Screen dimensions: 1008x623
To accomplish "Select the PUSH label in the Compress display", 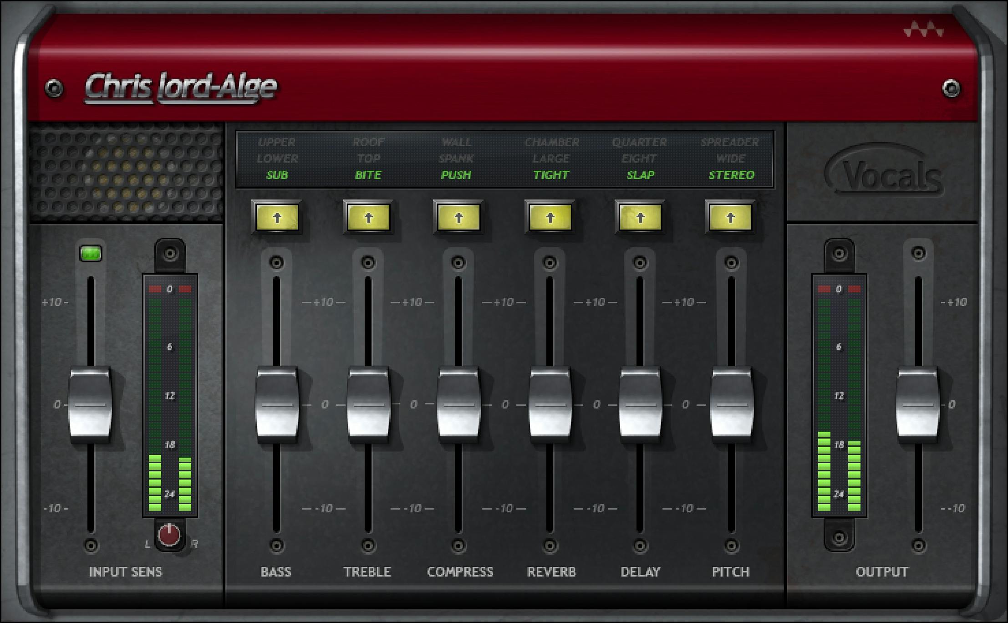I will [x=458, y=175].
